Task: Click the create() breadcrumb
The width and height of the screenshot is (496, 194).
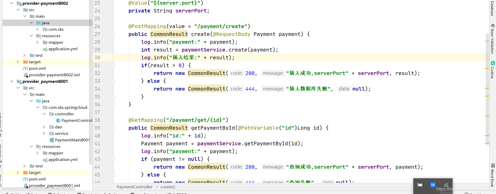Action: [x=168, y=187]
